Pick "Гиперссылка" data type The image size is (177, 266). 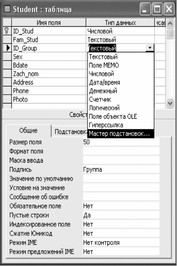(121, 125)
